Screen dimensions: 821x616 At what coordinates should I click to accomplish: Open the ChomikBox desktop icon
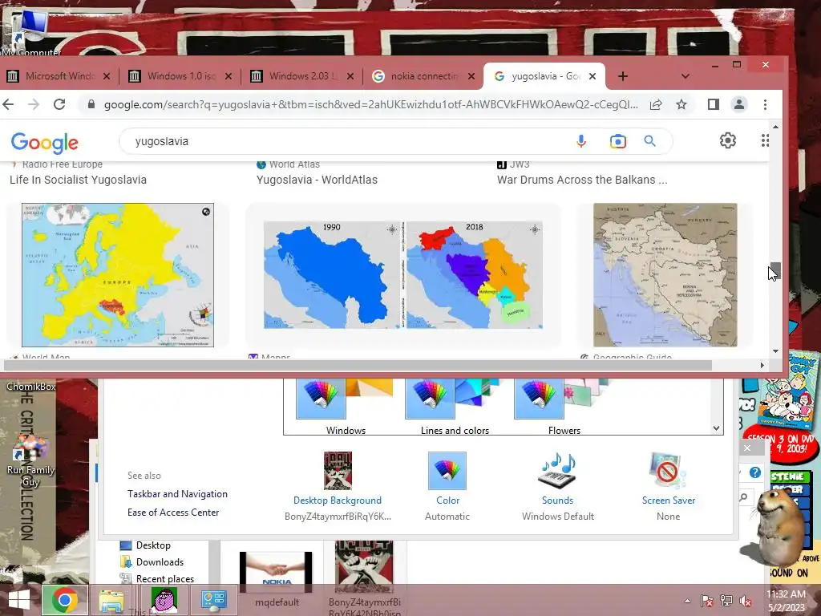tap(31, 386)
